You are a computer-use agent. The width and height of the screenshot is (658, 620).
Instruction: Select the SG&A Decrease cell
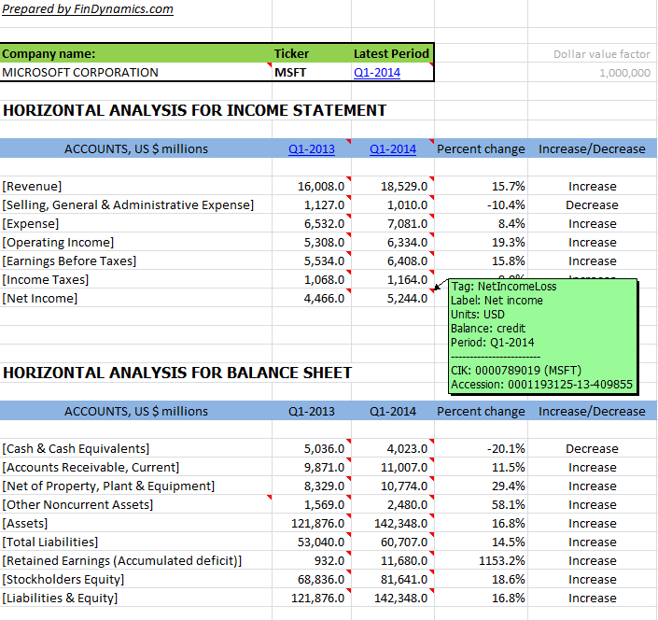pyautogui.click(x=592, y=204)
